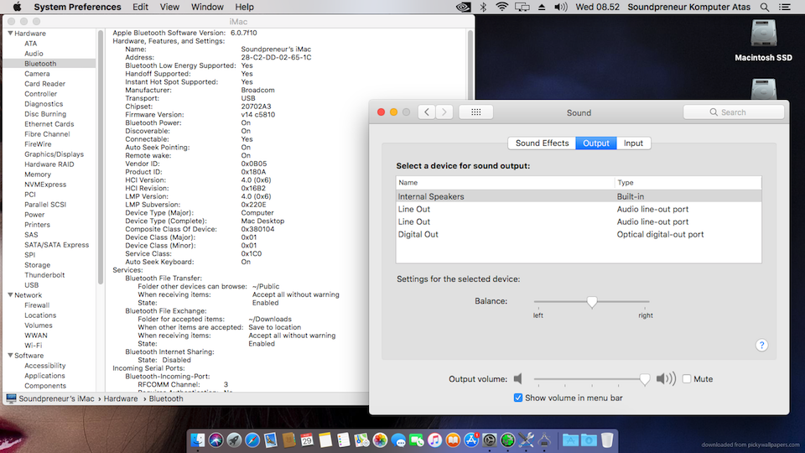This screenshot has height=453, width=805.
Task: Collapse the Hardware section triangle
Action: [10, 34]
